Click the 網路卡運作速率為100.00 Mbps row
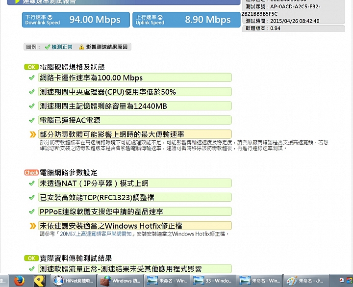The height and width of the screenshot is (287, 353). [135, 78]
